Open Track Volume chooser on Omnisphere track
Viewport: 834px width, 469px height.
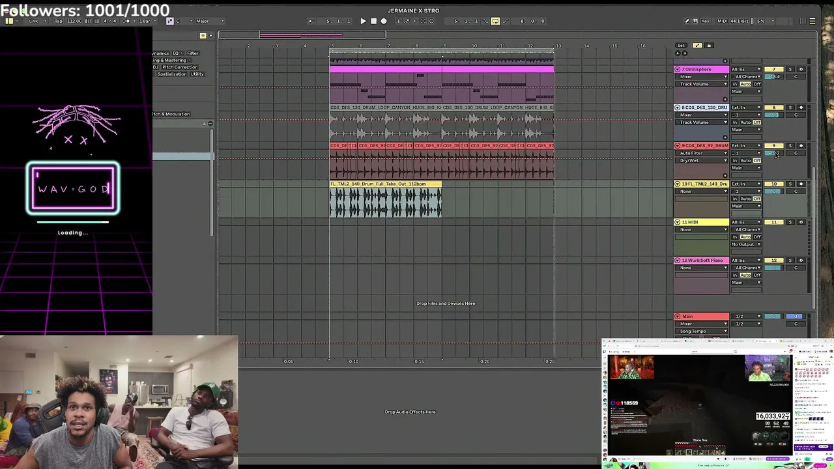(702, 84)
